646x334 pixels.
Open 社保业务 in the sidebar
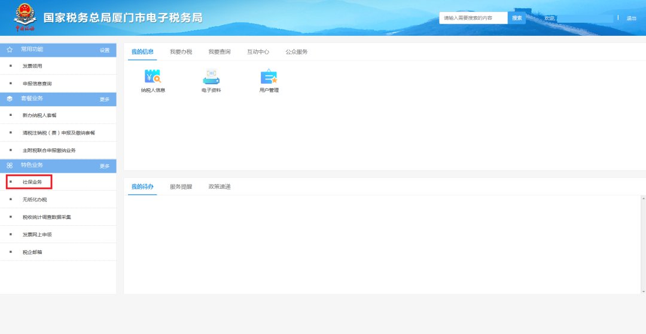pos(32,182)
